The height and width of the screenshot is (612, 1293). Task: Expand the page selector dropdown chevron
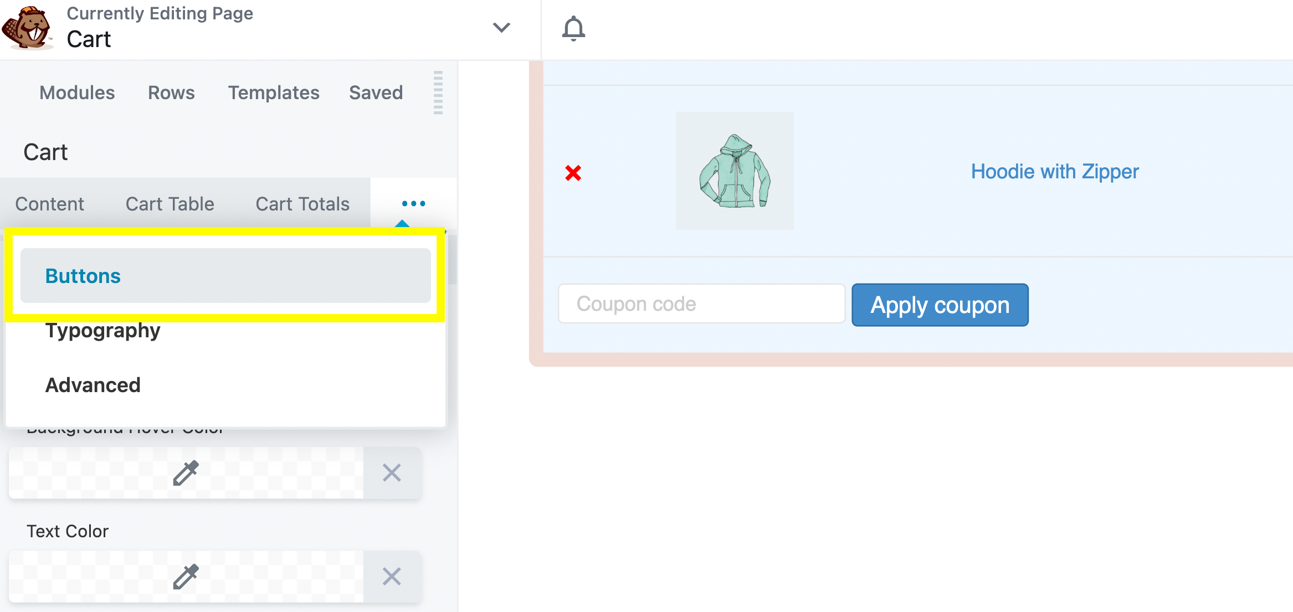point(501,28)
